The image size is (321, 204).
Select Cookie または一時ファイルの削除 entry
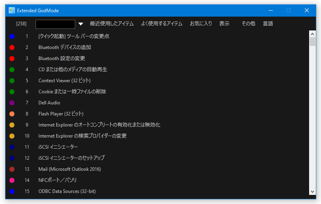point(72,92)
